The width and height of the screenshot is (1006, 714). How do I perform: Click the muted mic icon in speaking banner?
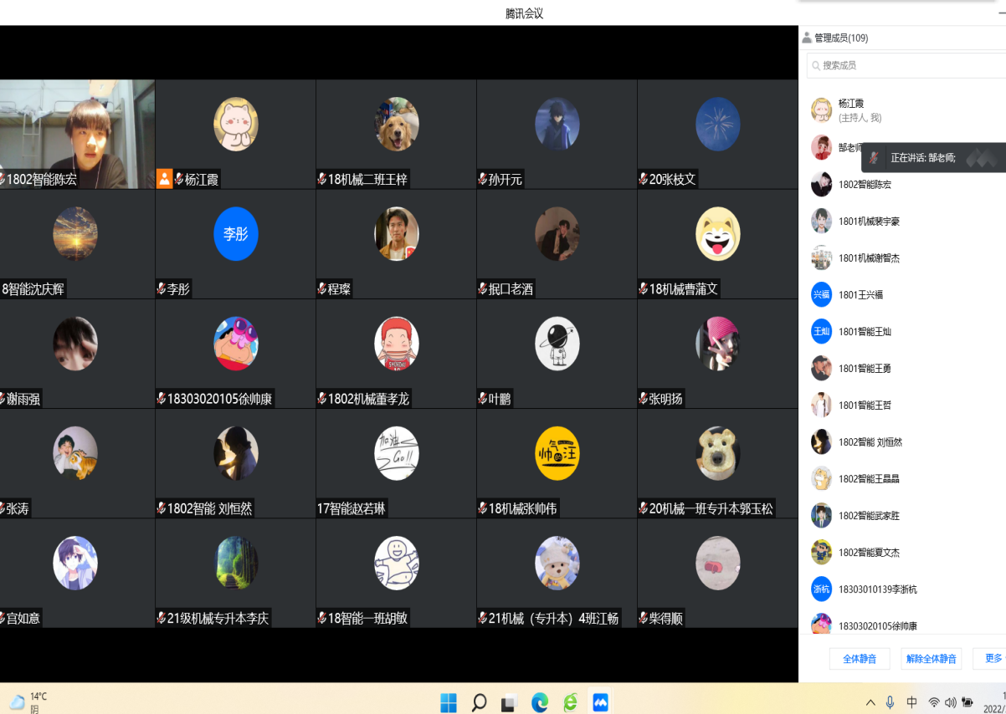tap(874, 157)
